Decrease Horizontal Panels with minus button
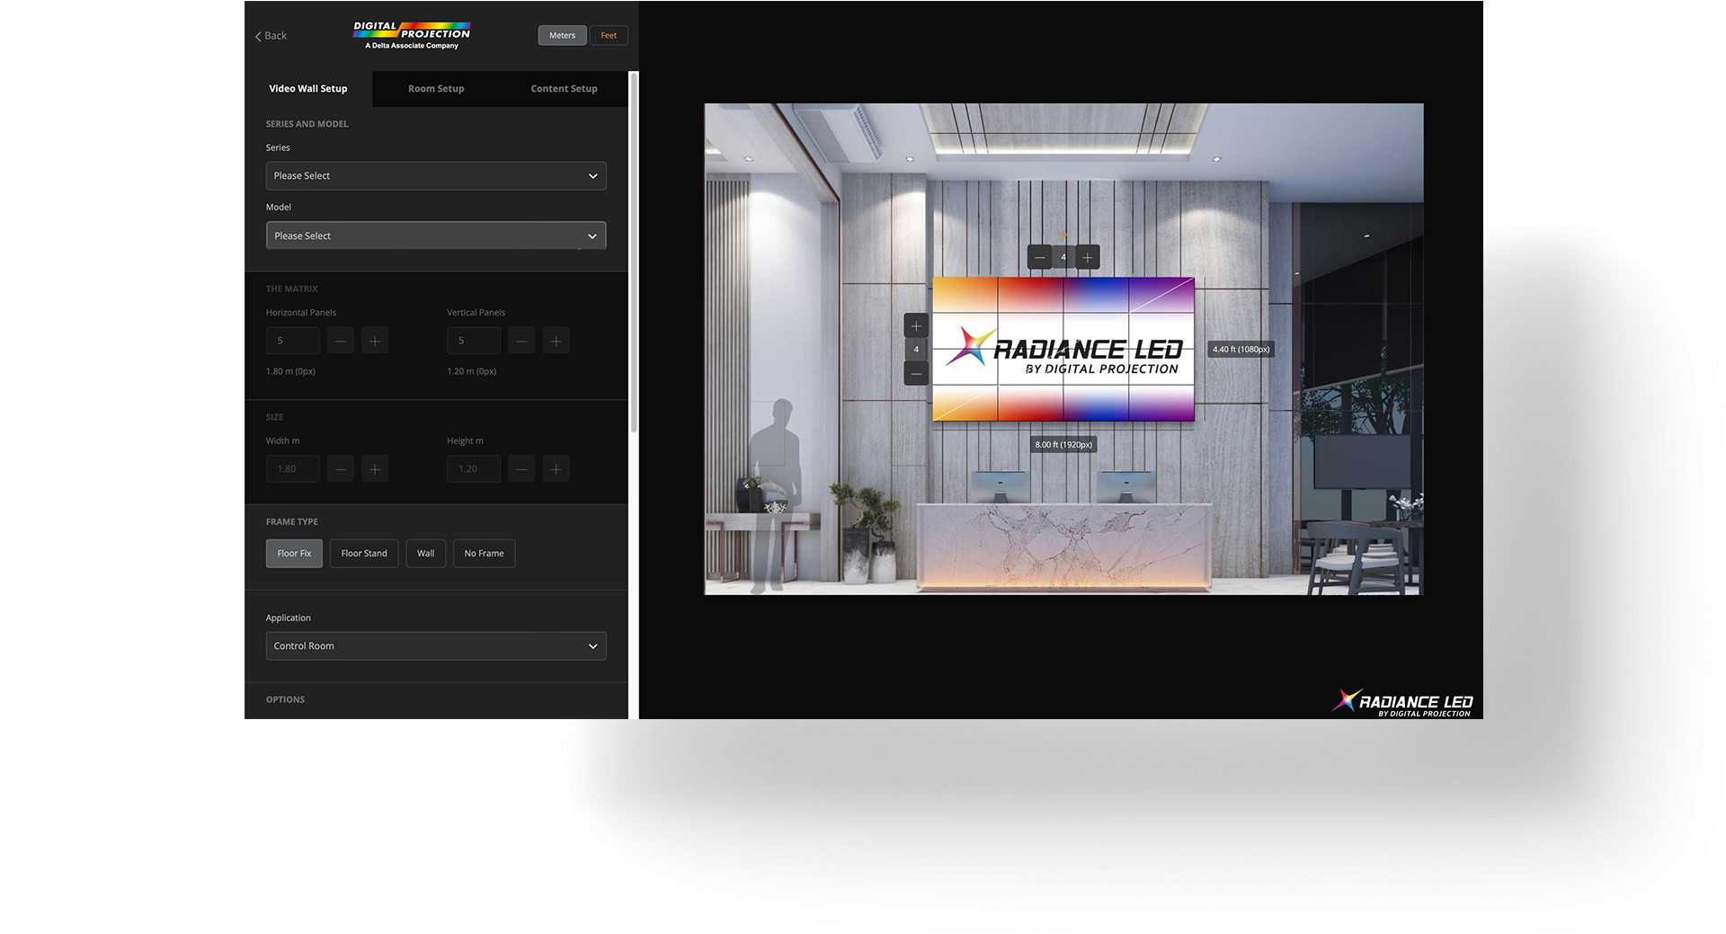The height and width of the screenshot is (934, 1726). [x=340, y=341]
